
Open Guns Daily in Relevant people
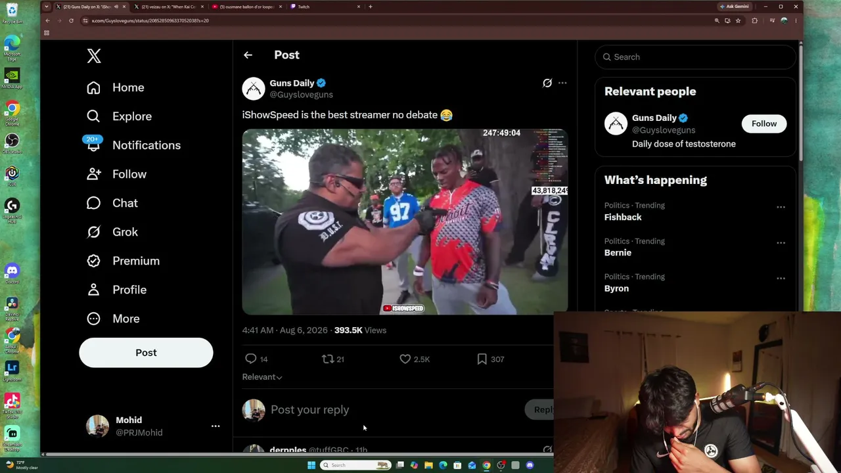click(654, 118)
